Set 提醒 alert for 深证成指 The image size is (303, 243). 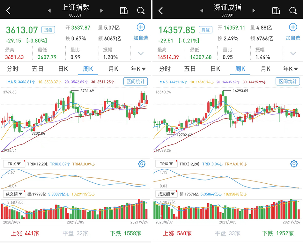click(206, 30)
